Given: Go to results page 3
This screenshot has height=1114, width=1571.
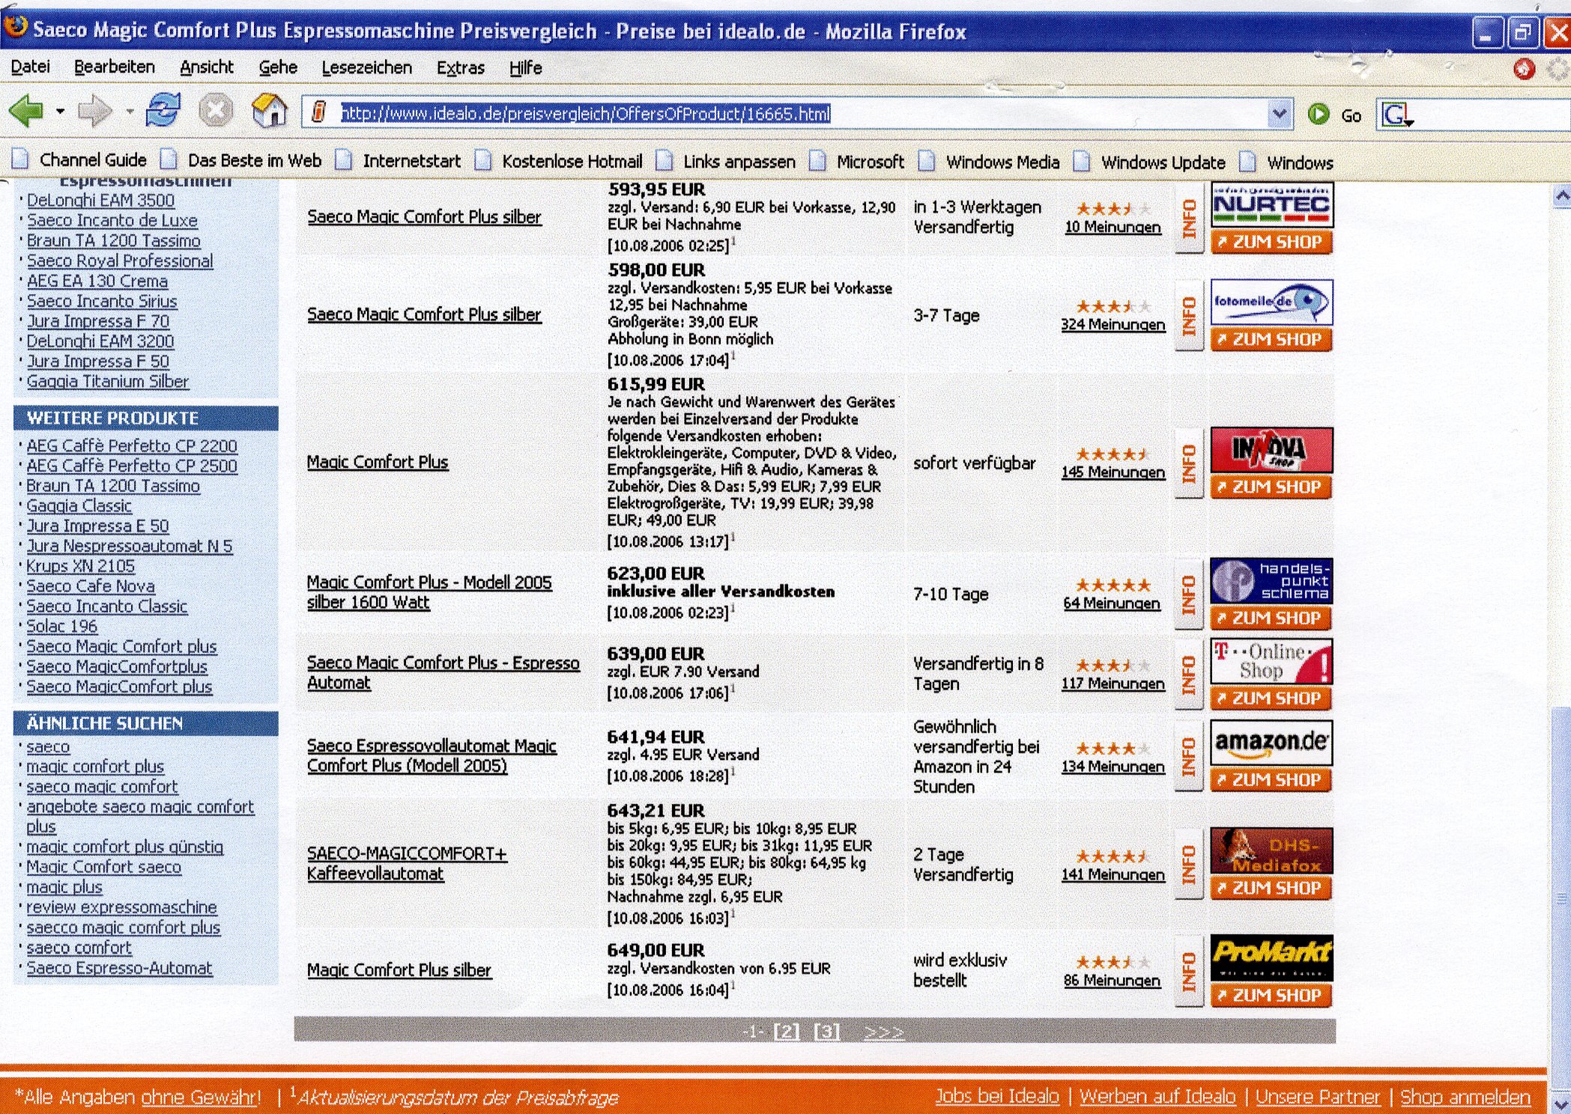Looking at the screenshot, I should [826, 1032].
